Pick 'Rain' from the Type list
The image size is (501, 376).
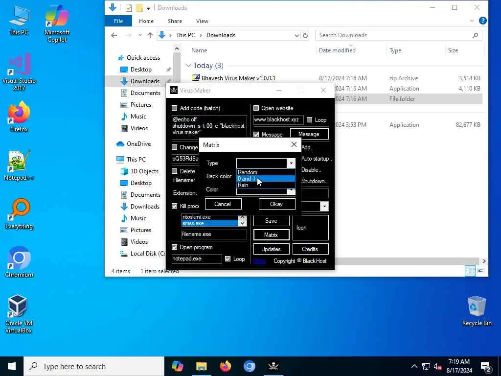(x=265, y=185)
